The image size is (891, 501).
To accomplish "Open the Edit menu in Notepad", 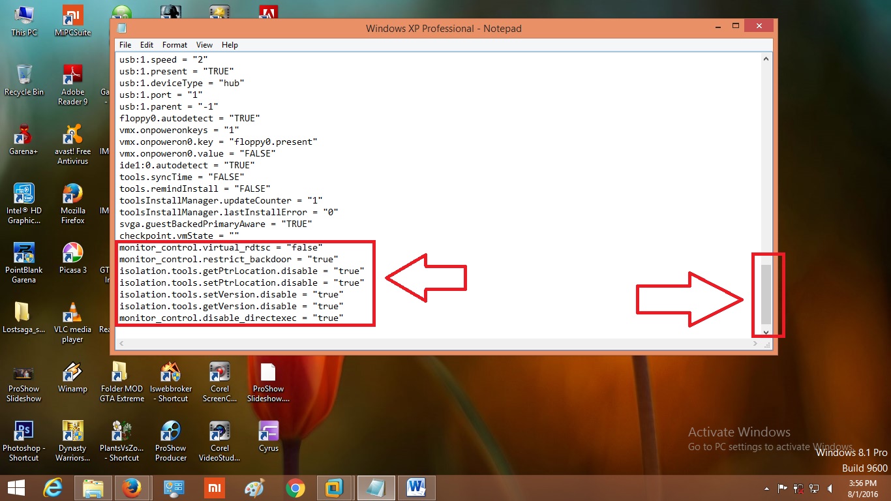I will tap(147, 44).
